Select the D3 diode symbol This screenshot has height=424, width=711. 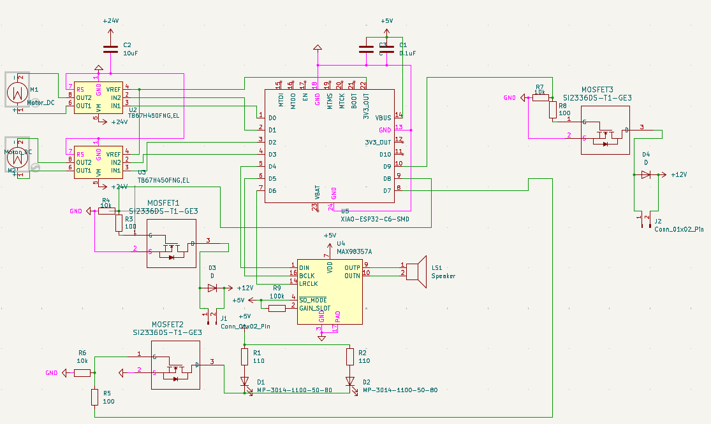(212, 288)
